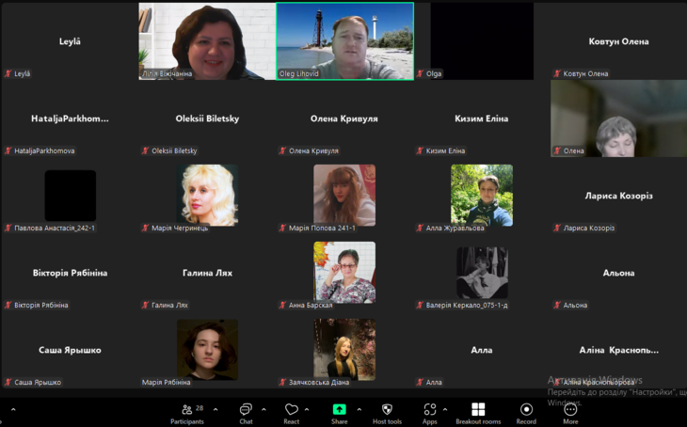
Task: Click muted mic icon beside Ковтун Олена
Action: click(x=557, y=73)
